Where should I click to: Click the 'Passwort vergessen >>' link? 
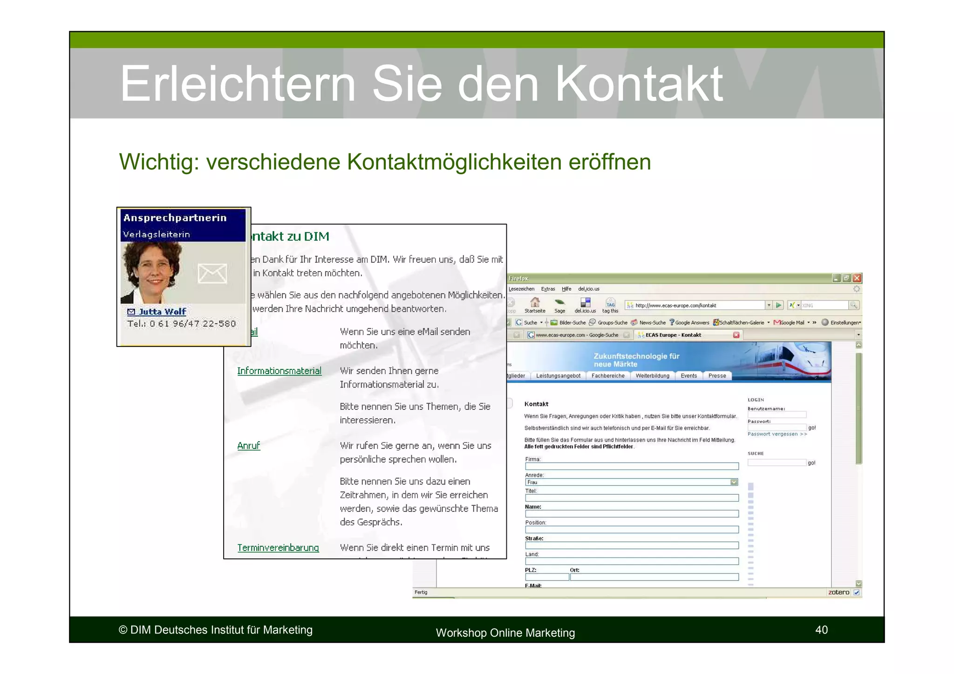pyautogui.click(x=777, y=434)
